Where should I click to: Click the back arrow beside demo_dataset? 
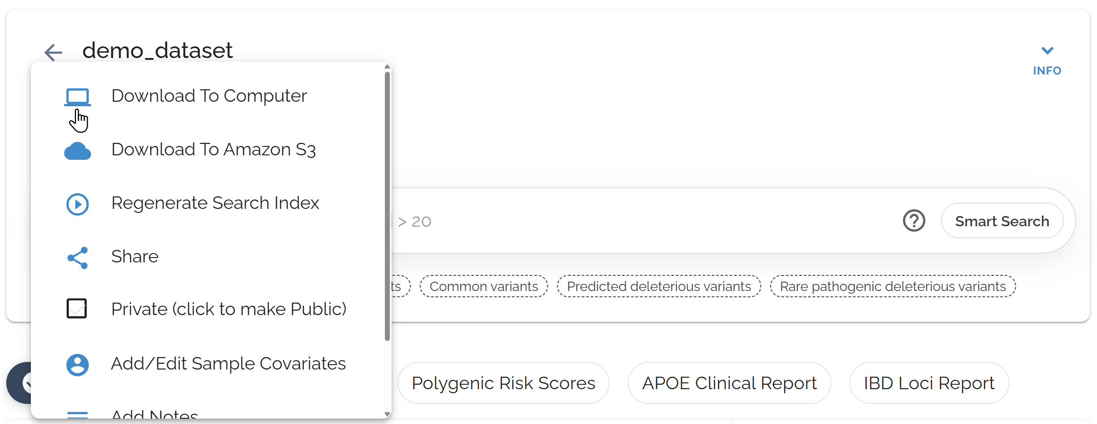point(53,52)
